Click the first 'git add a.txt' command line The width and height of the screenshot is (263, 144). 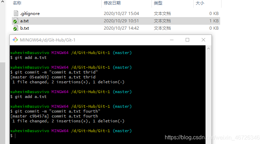[28, 58]
